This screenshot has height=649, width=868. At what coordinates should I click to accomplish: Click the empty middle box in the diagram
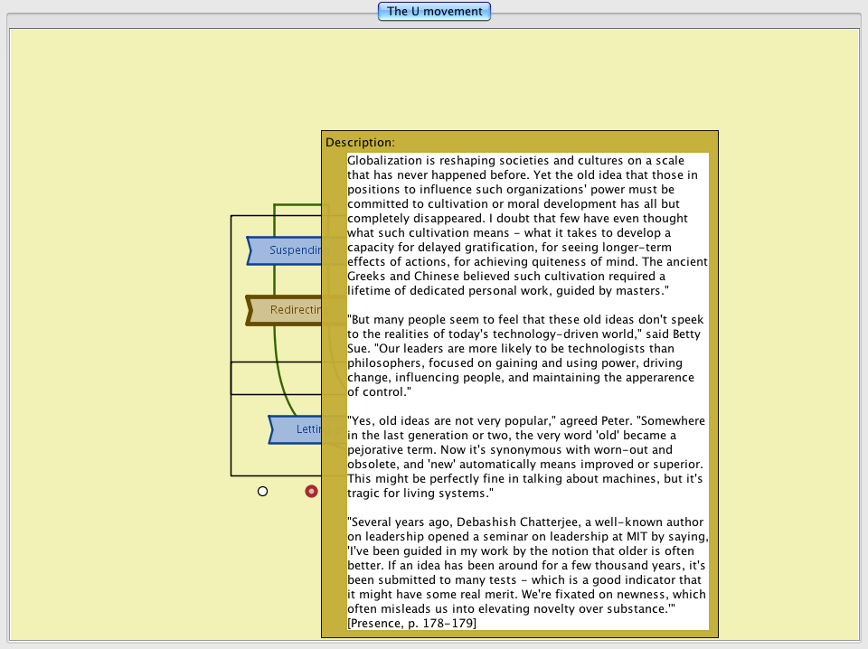[x=276, y=378]
